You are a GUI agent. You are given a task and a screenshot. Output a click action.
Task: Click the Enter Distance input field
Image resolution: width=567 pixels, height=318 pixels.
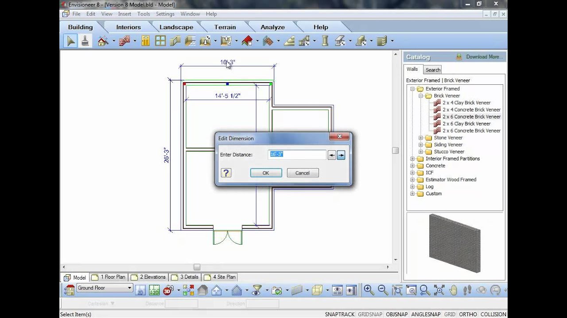click(297, 155)
